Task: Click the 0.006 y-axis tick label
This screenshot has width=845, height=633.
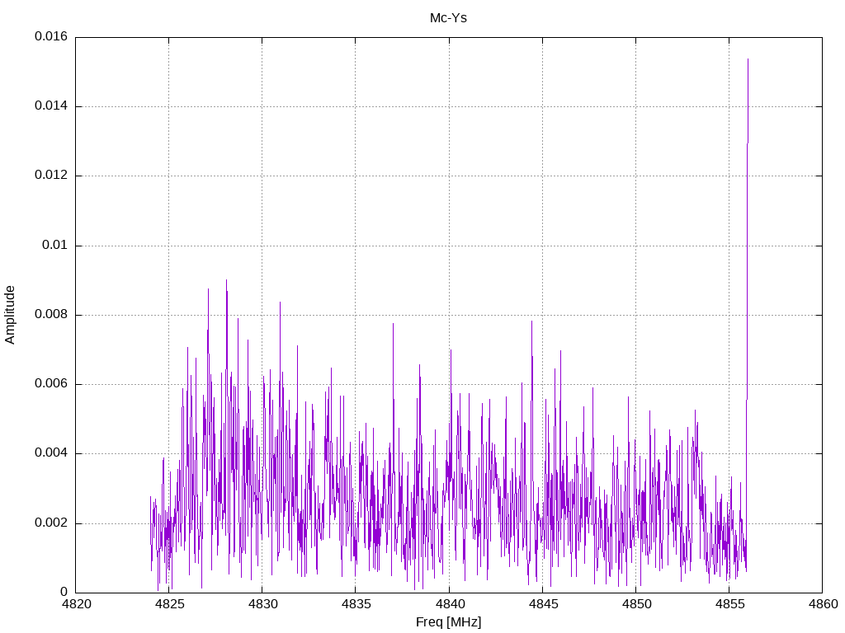Action: click(51, 384)
